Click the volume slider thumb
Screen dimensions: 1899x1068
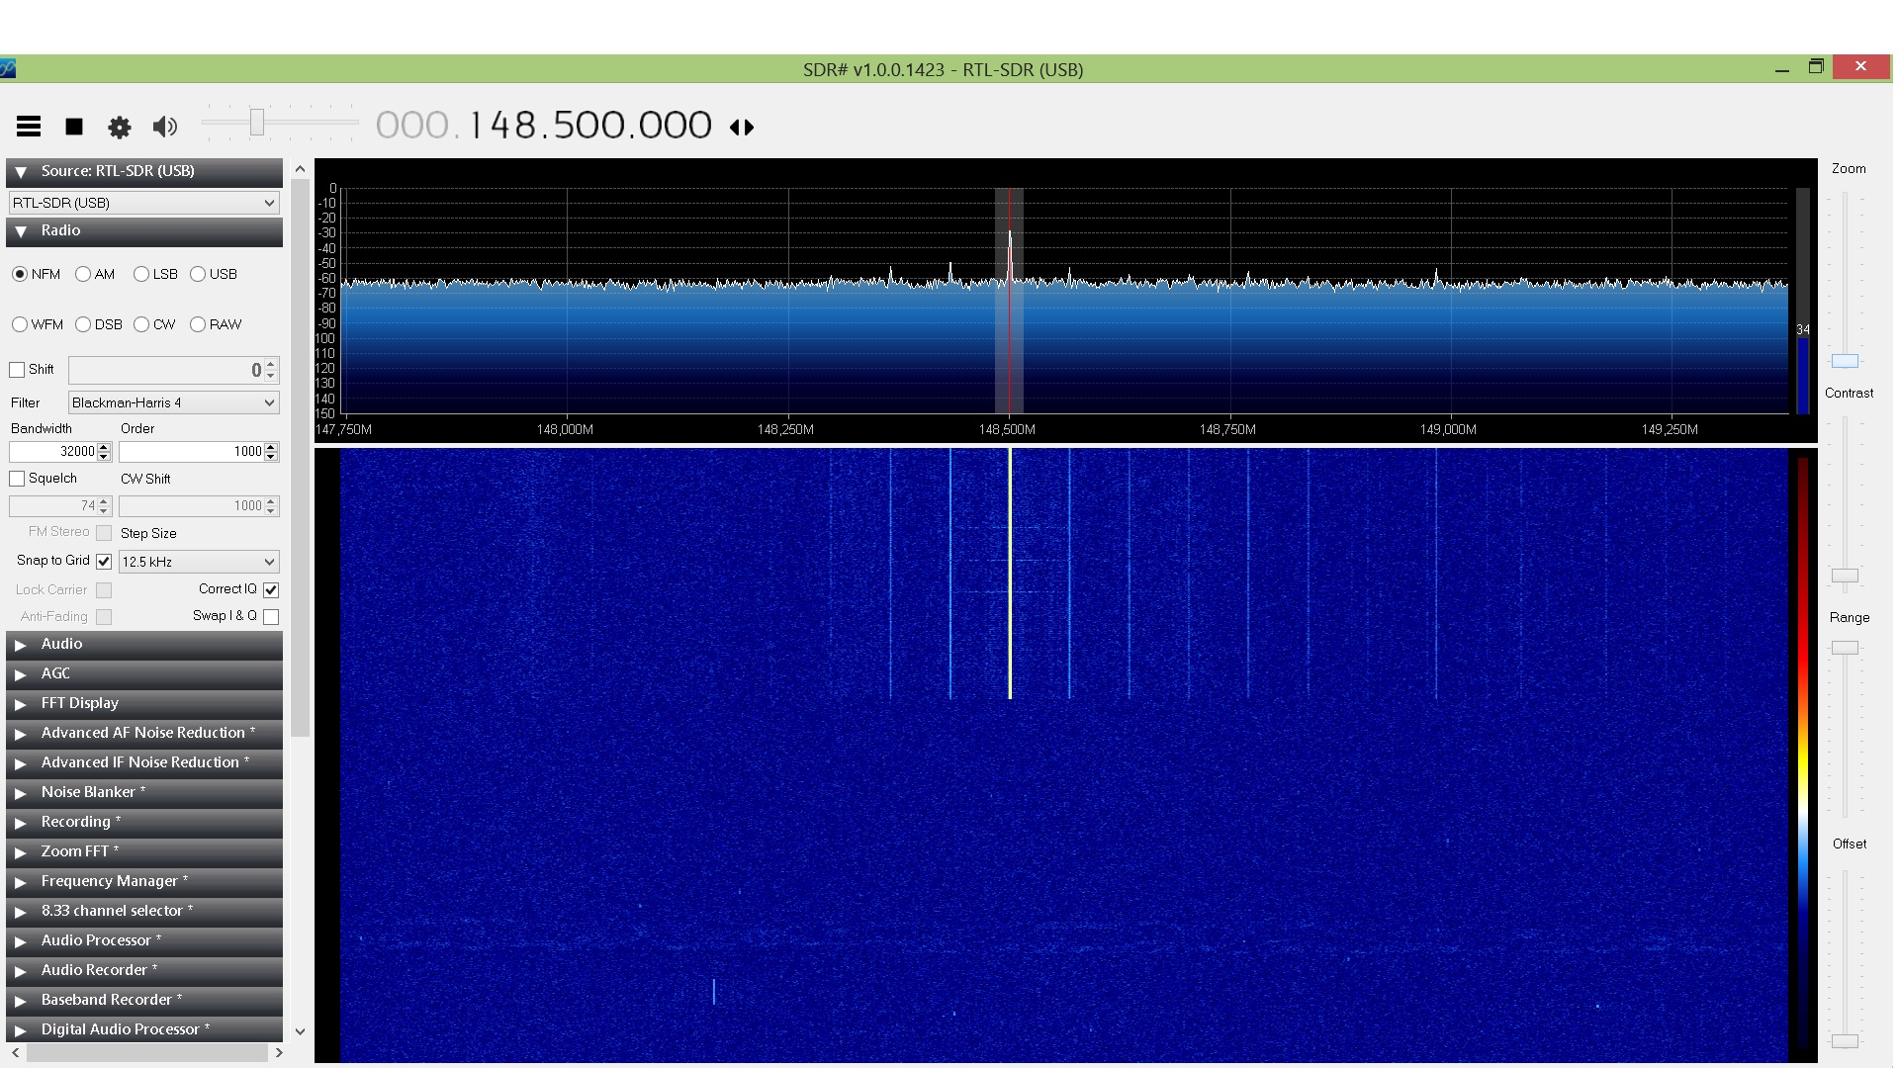coord(257,123)
